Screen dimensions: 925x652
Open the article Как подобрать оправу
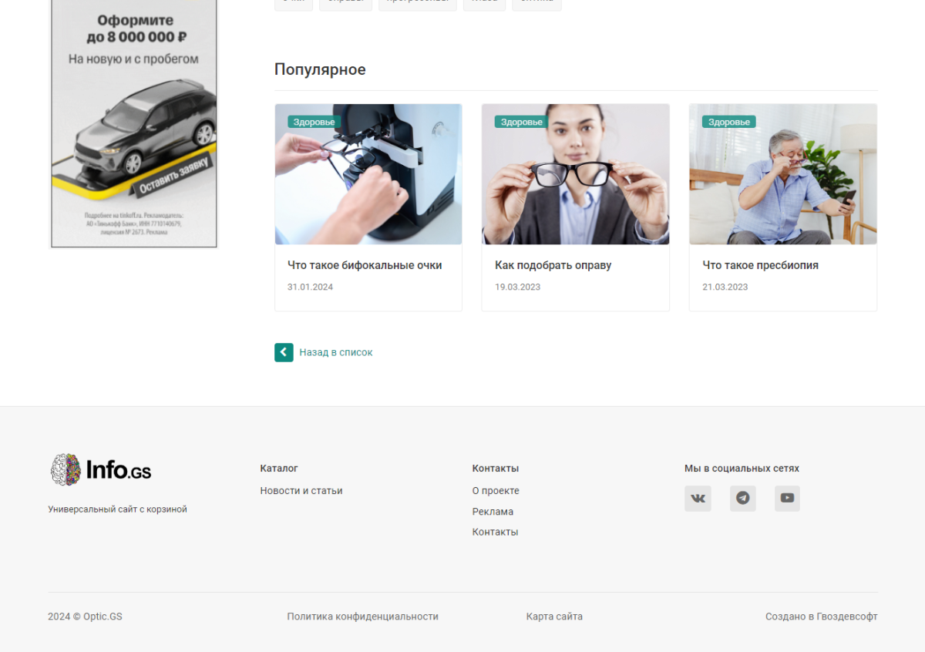tap(553, 264)
